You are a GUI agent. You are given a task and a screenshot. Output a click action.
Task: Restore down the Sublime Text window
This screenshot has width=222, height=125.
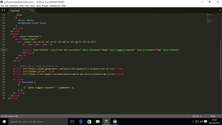click(210, 2)
